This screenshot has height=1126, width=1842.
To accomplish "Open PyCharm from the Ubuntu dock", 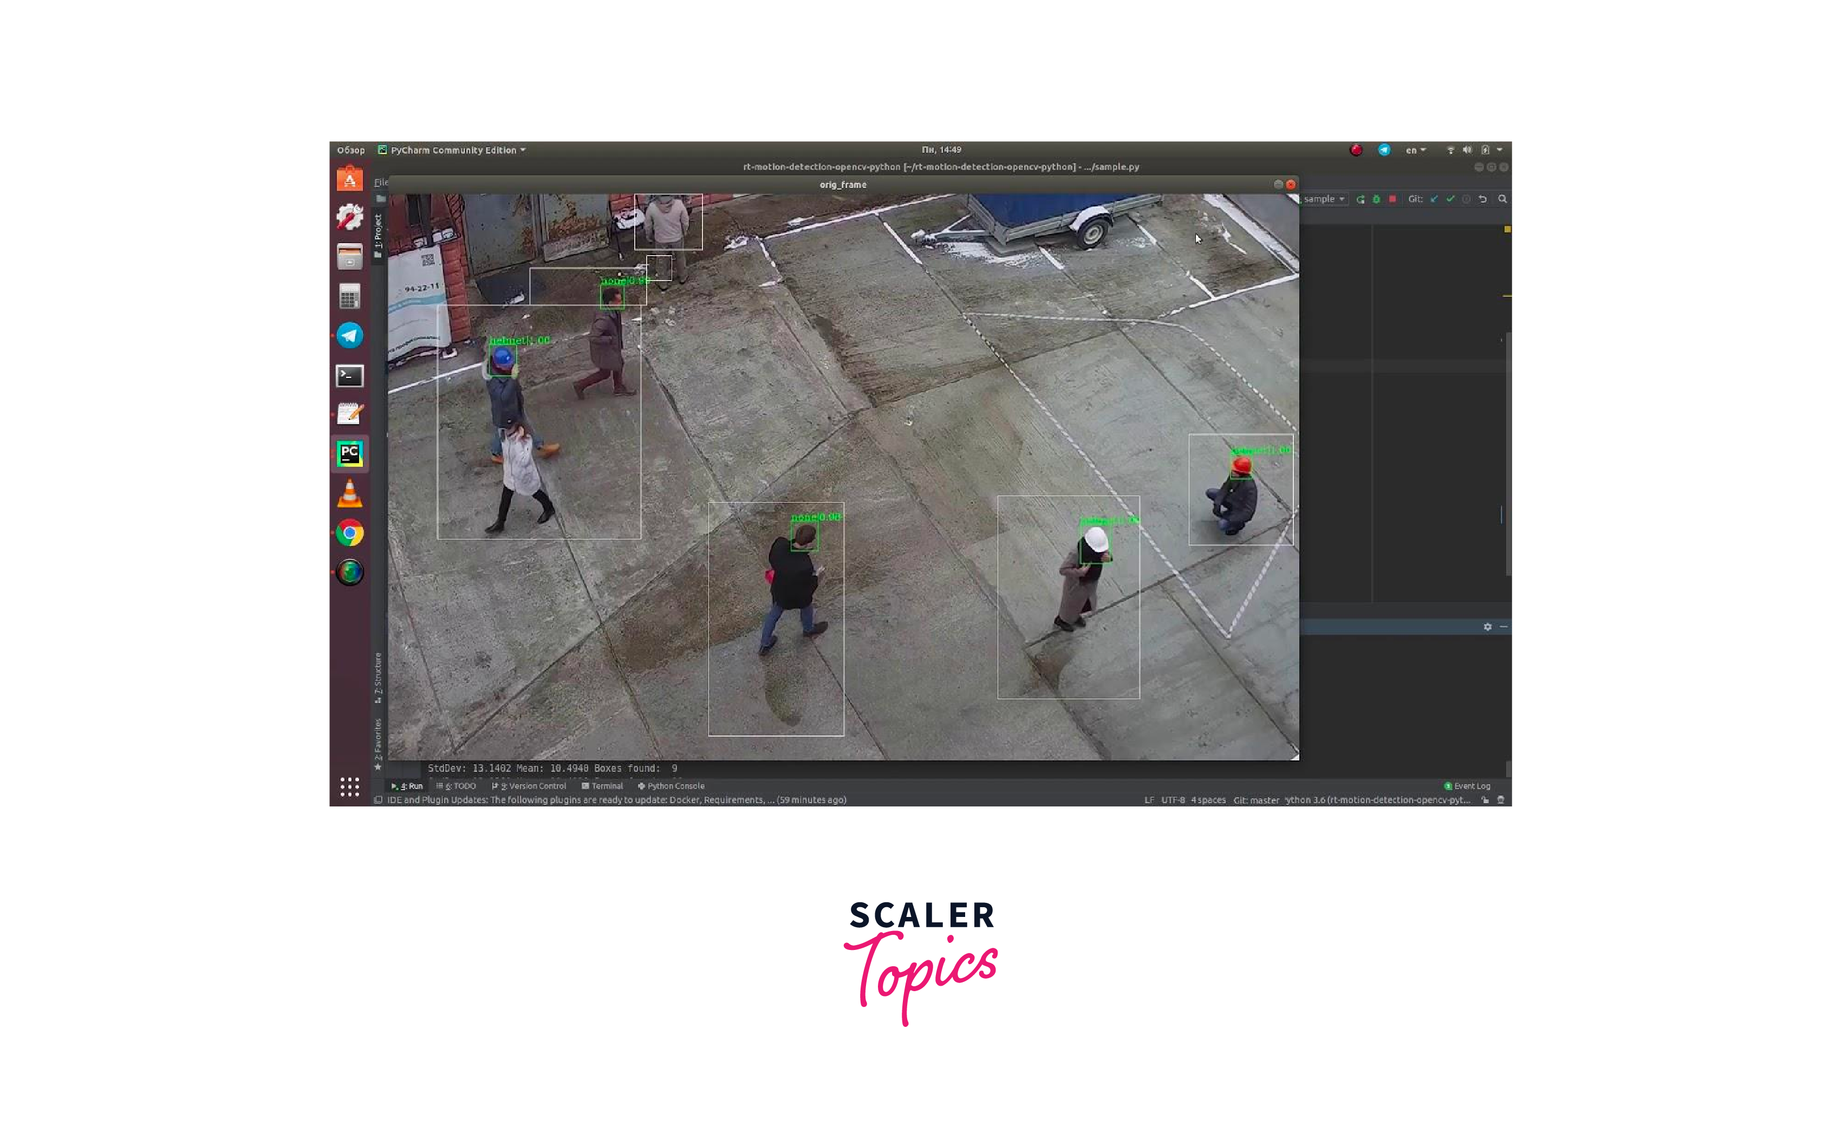I will (350, 454).
